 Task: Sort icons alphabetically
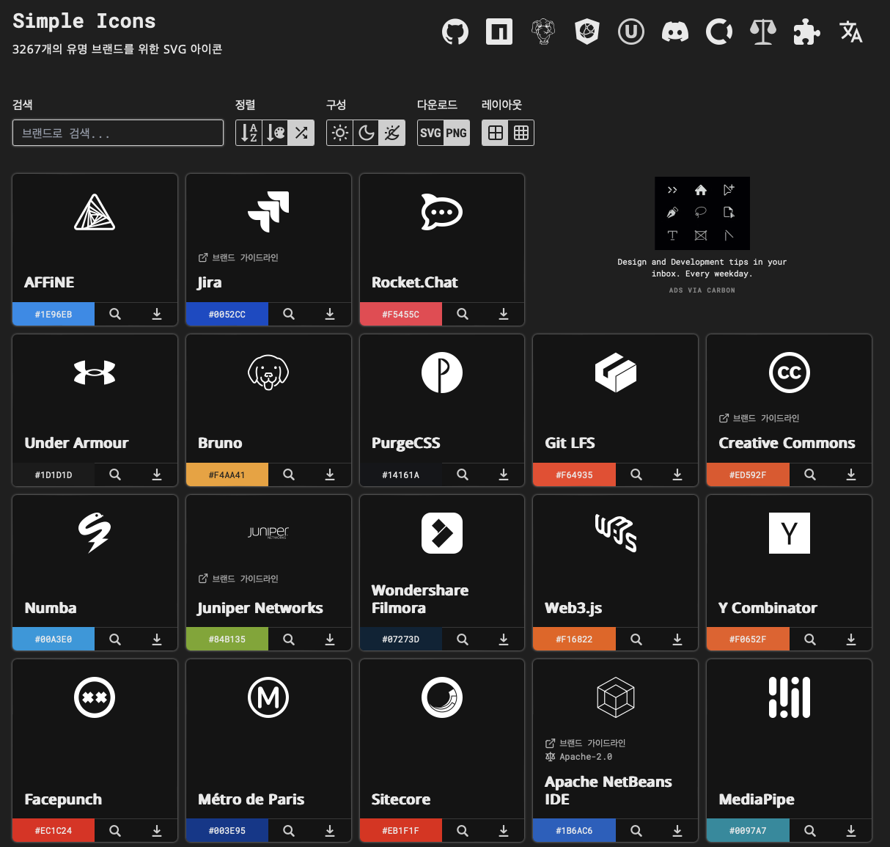click(249, 133)
